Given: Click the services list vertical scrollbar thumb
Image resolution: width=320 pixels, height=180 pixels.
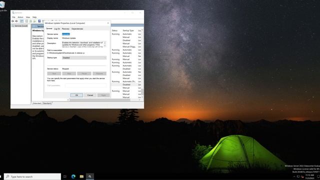Looking at the screenshot, I should (142, 92).
